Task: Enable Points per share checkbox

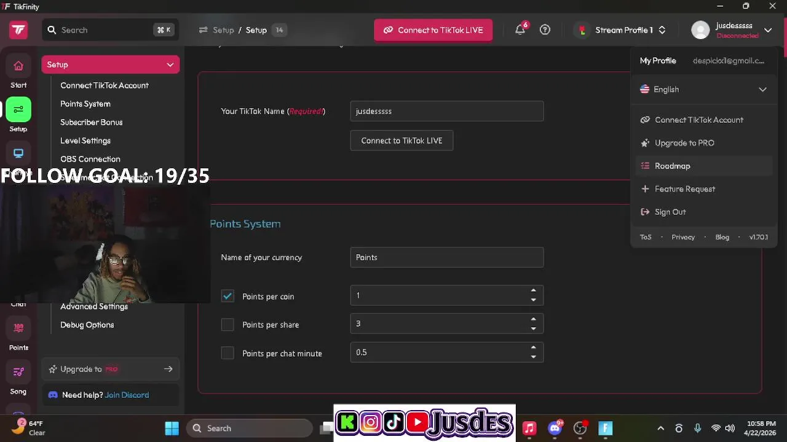Action: (227, 324)
